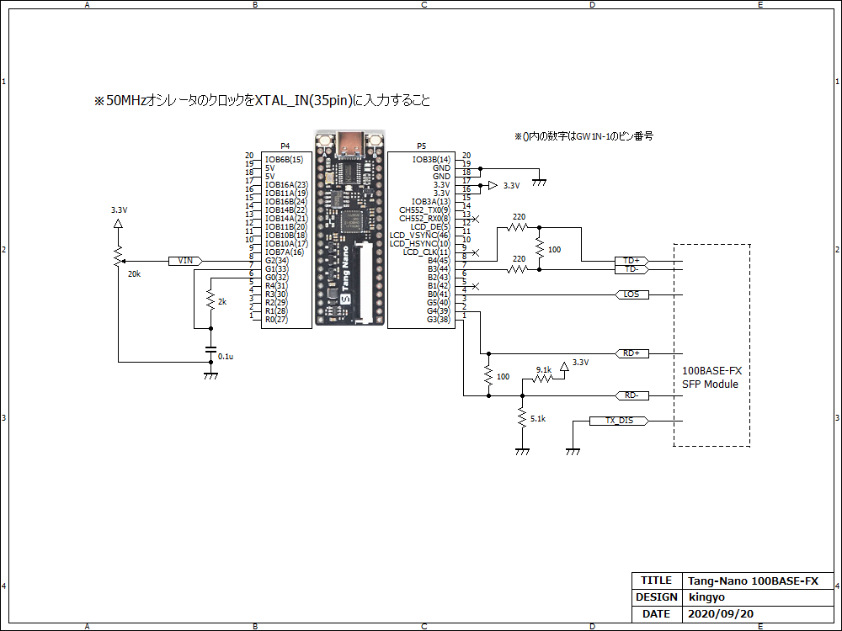Select pin label LCD_DE(5)

430,227
